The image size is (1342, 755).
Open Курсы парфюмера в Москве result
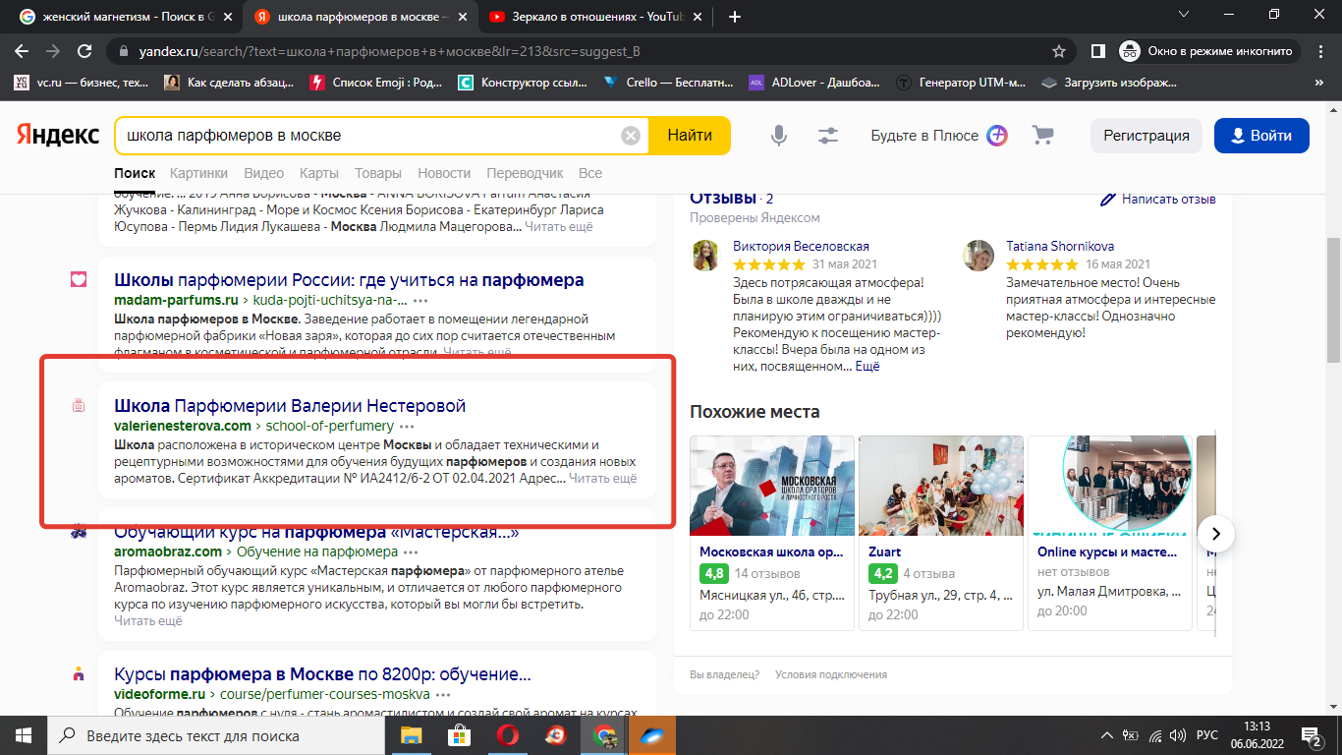[x=322, y=675]
